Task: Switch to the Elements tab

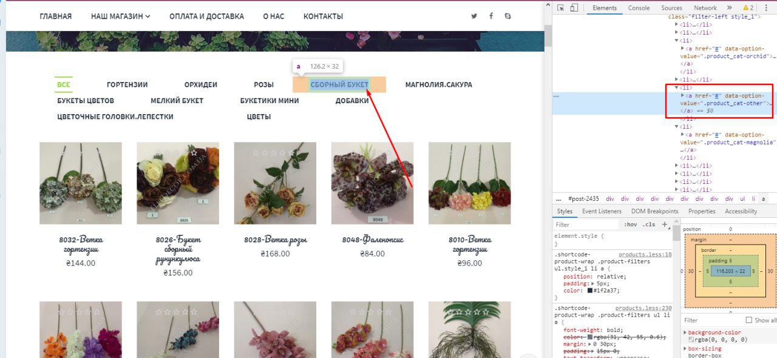Action: click(x=605, y=8)
